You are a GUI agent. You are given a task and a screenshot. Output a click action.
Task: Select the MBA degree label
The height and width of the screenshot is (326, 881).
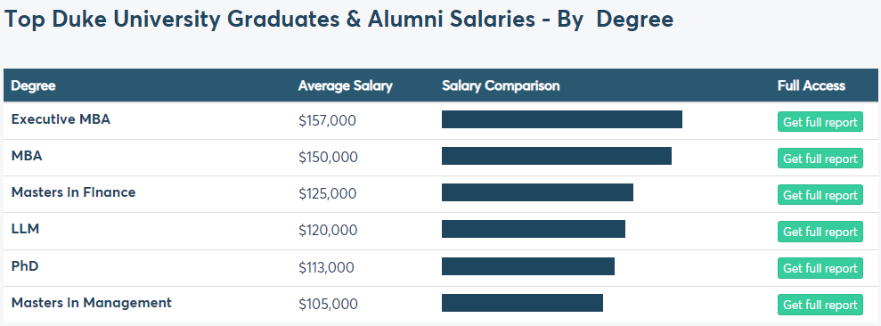[27, 156]
